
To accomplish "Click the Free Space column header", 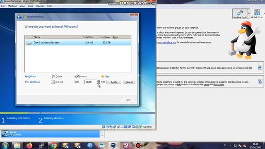I will click(x=103, y=37).
